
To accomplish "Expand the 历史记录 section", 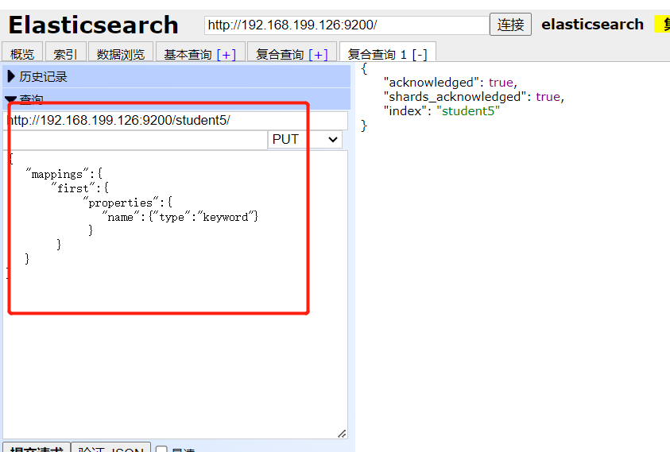I will 176,76.
